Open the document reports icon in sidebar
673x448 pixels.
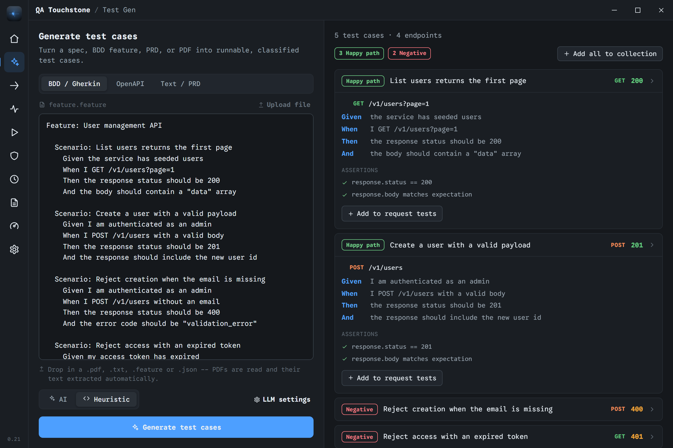pos(14,203)
